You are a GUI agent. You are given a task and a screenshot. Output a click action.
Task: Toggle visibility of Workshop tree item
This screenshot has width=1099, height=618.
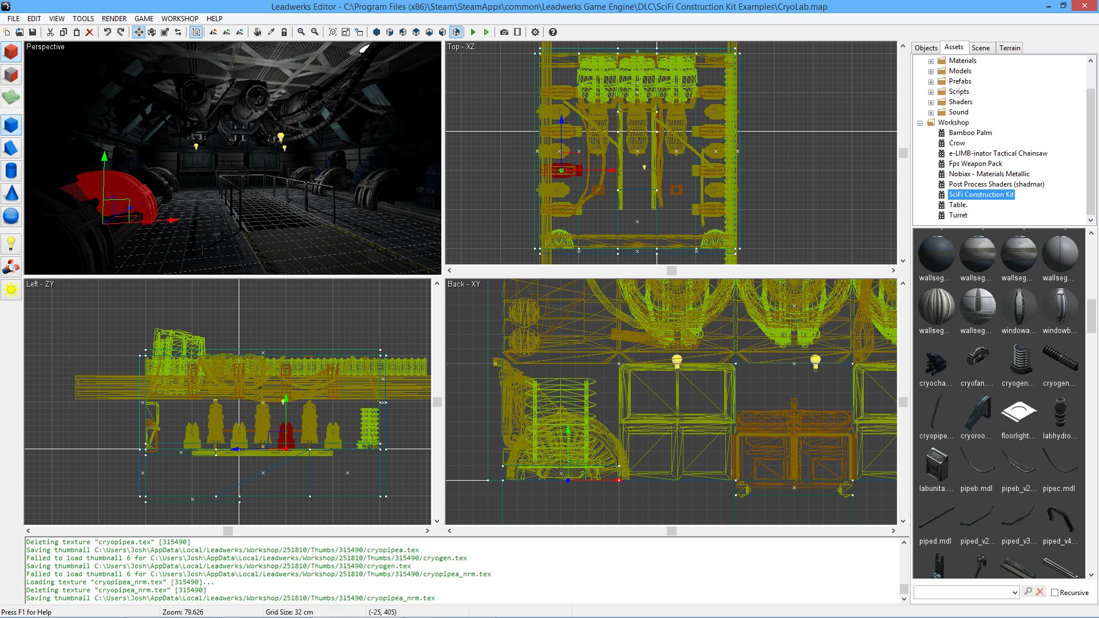[x=922, y=122]
